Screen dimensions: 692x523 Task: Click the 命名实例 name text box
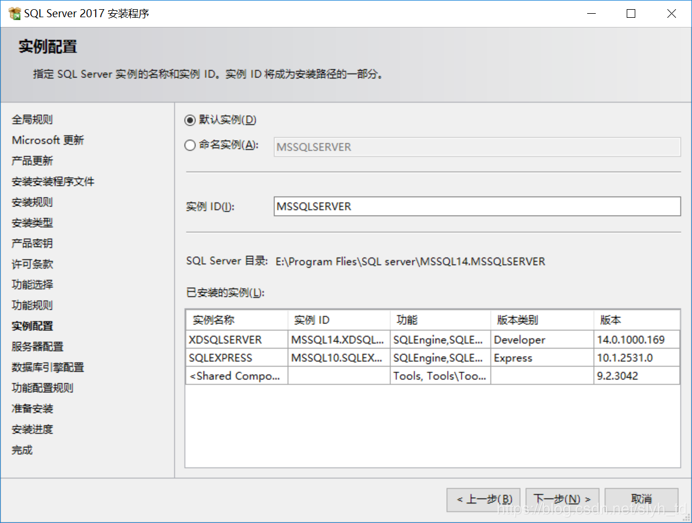pos(477,147)
